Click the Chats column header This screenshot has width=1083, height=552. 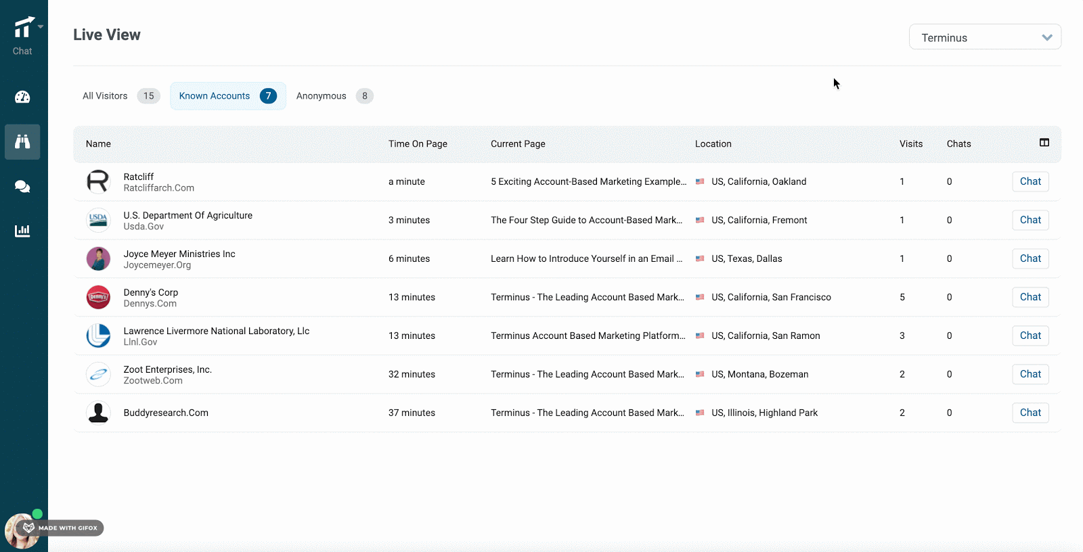pos(958,144)
